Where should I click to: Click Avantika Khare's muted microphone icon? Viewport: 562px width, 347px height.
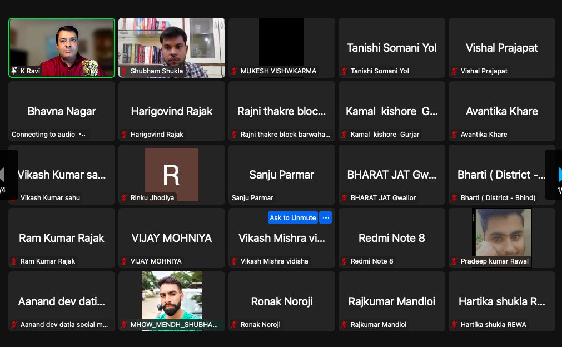tap(454, 135)
